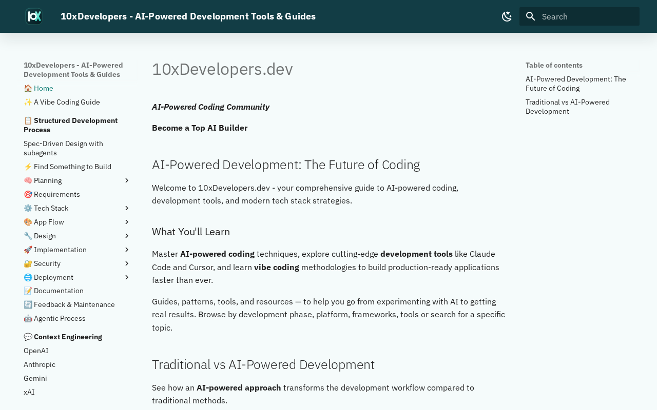Go to Find Something to Build
Viewport: 657px width, 410px height.
tap(72, 167)
